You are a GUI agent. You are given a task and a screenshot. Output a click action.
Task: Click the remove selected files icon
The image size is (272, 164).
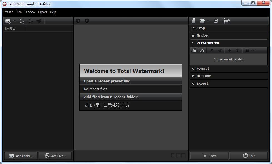point(31,21)
